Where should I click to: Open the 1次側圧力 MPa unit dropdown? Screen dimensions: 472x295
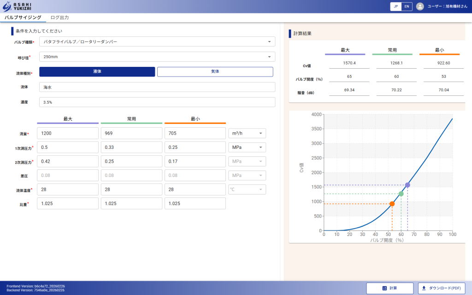(247, 147)
